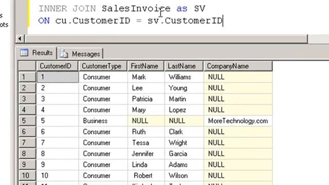Select the FirstName column header
329x185 pixels.
pyautogui.click(x=146, y=66)
